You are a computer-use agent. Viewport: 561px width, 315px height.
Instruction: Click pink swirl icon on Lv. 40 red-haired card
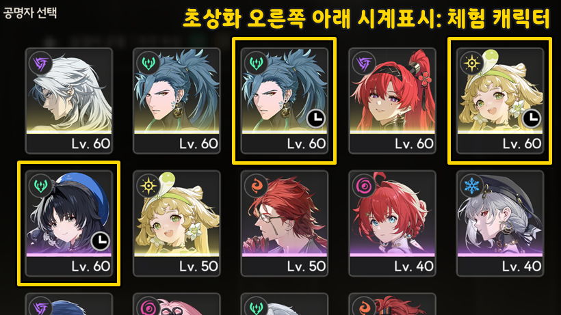click(x=363, y=186)
